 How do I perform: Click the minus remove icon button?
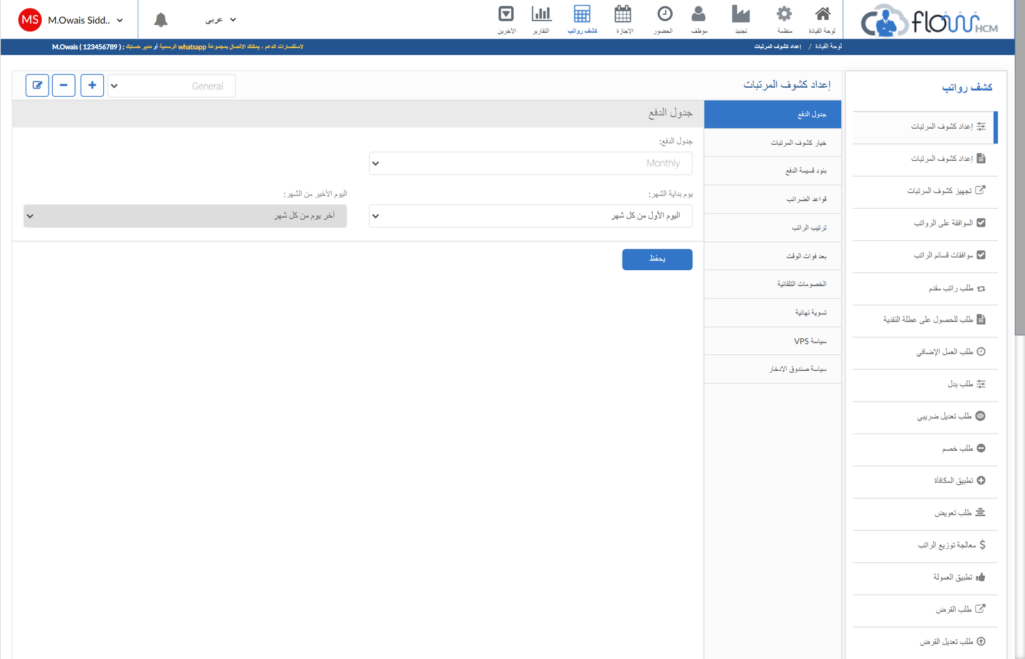pyautogui.click(x=63, y=85)
